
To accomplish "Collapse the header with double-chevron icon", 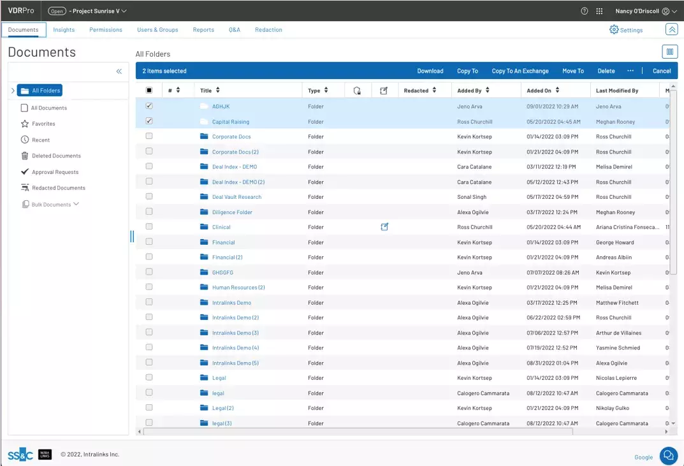I will pyautogui.click(x=671, y=29).
